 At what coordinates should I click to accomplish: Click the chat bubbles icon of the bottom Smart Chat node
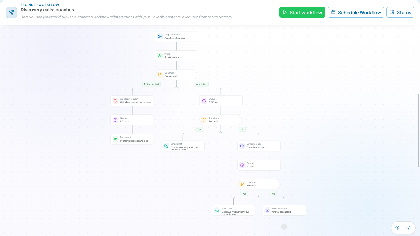point(217,210)
